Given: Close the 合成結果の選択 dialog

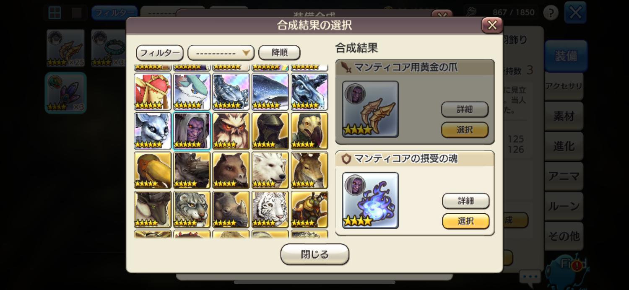Looking at the screenshot, I should point(492,25).
